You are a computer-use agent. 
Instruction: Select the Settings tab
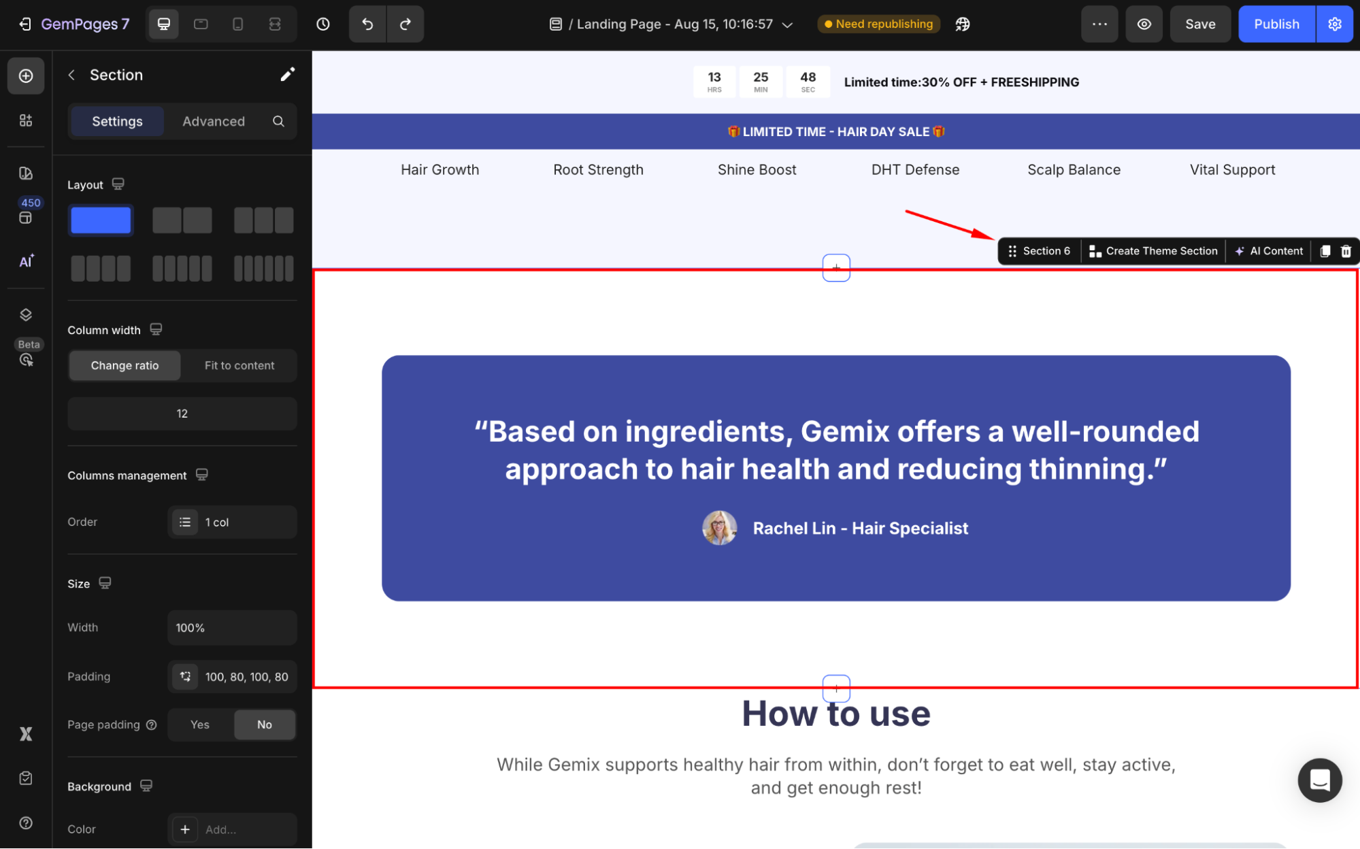coord(117,121)
